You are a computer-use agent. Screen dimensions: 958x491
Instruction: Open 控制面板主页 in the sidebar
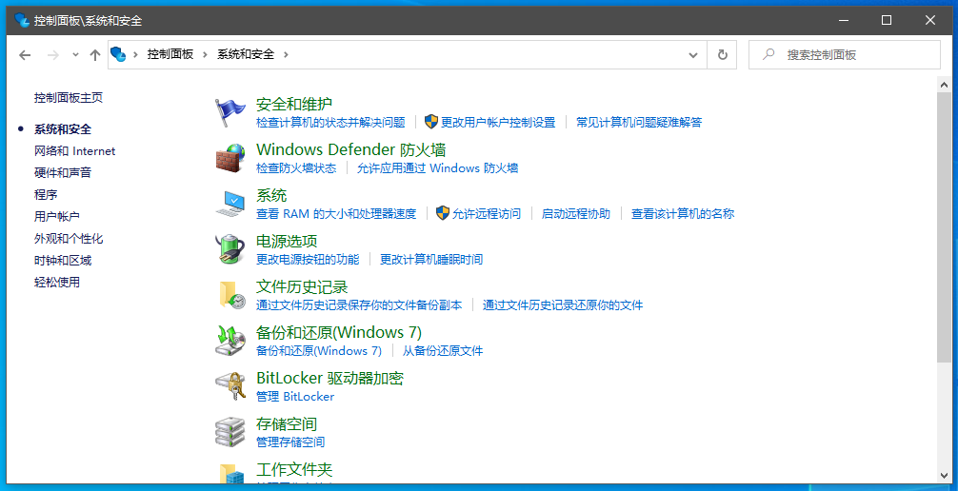coord(69,98)
